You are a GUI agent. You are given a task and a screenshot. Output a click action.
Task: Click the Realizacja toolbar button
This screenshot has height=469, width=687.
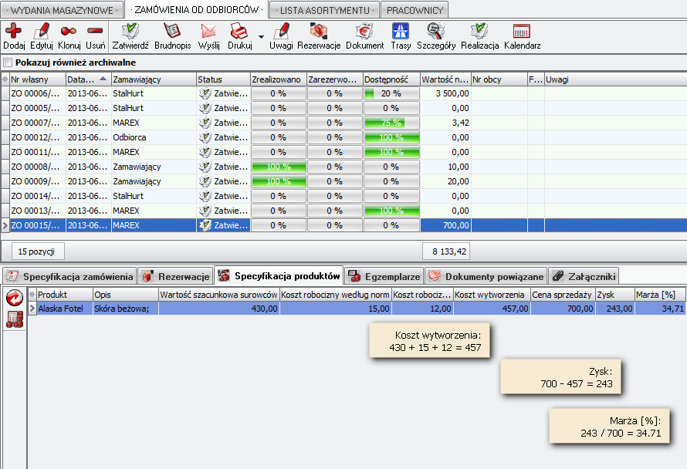click(x=480, y=35)
